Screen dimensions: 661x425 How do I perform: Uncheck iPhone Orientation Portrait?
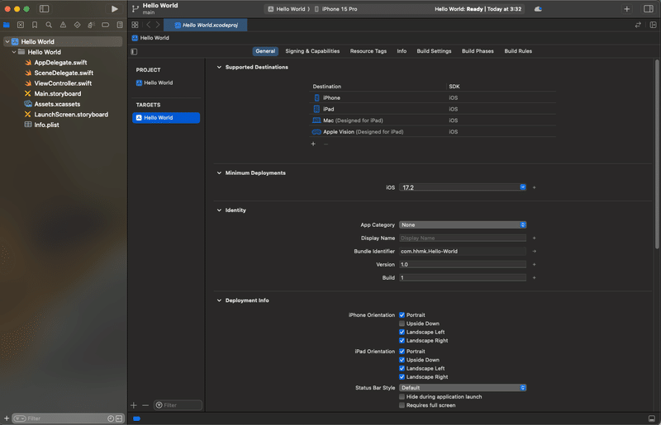point(402,314)
